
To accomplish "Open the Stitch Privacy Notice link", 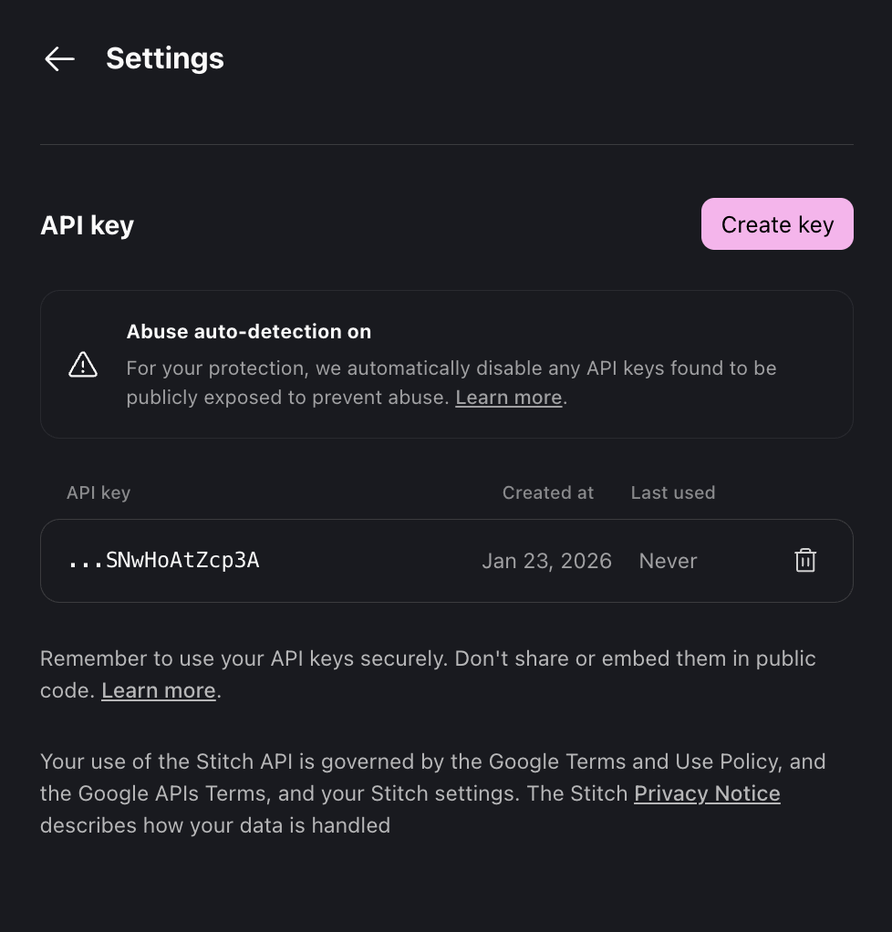I will click(707, 793).
